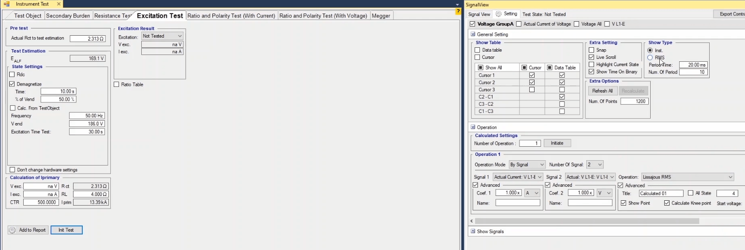Screen dimensions: 745x250
Task: Switch to the Secondary Burden tab
Action: [68, 16]
